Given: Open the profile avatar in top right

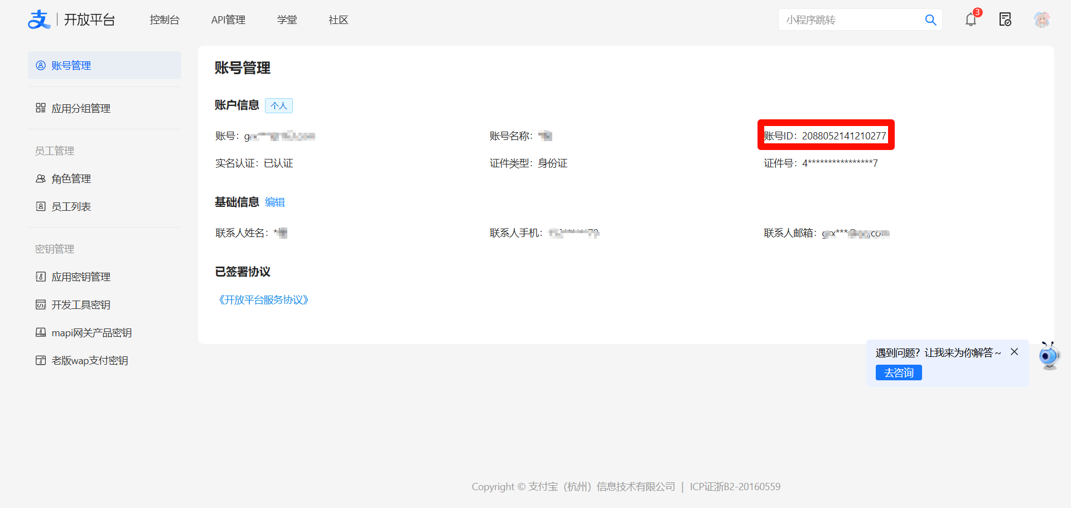Looking at the screenshot, I should point(1042,20).
